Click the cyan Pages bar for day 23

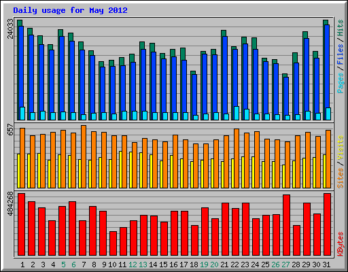point(247,114)
